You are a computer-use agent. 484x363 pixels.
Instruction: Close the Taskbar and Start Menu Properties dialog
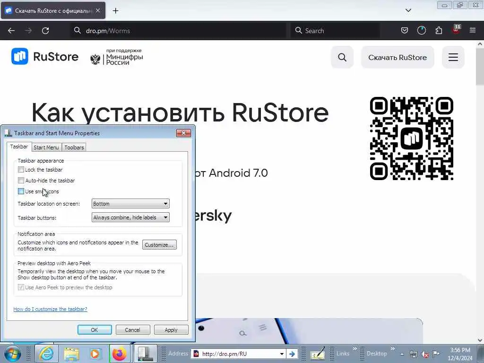[x=183, y=133]
